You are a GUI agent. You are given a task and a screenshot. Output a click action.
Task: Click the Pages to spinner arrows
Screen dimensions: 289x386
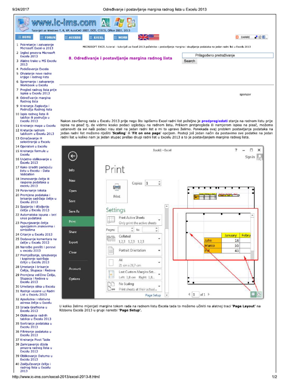[157, 230]
